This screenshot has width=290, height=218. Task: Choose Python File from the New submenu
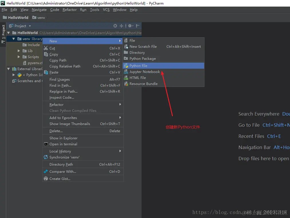point(164,66)
